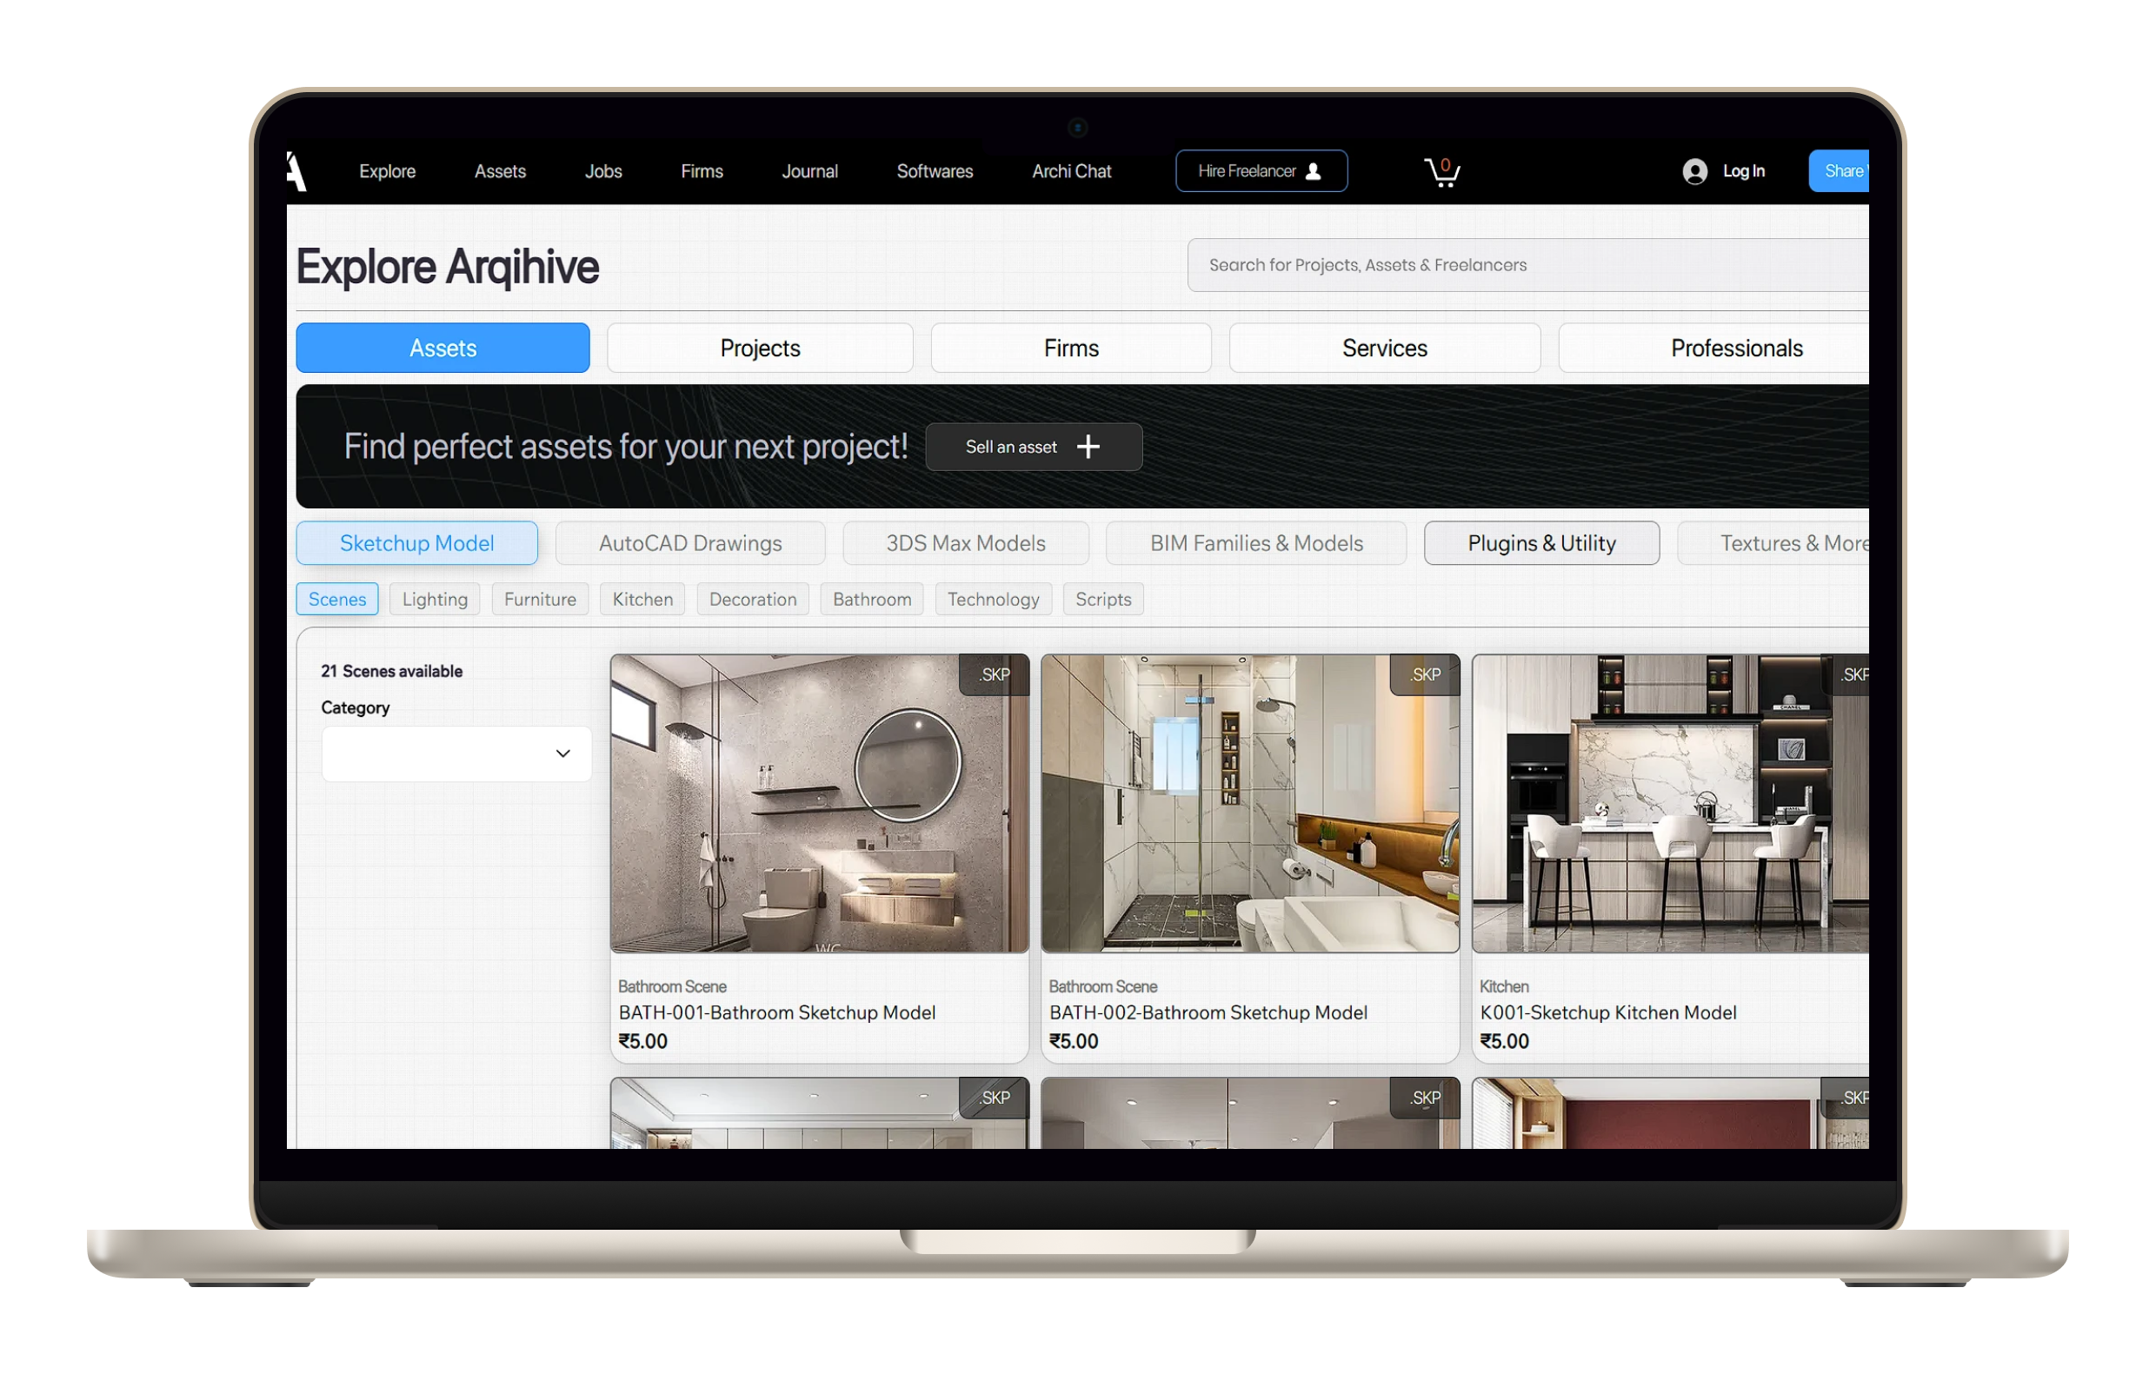The image size is (2156, 1374).
Task: Select the Scenes filter chip
Action: click(x=336, y=599)
